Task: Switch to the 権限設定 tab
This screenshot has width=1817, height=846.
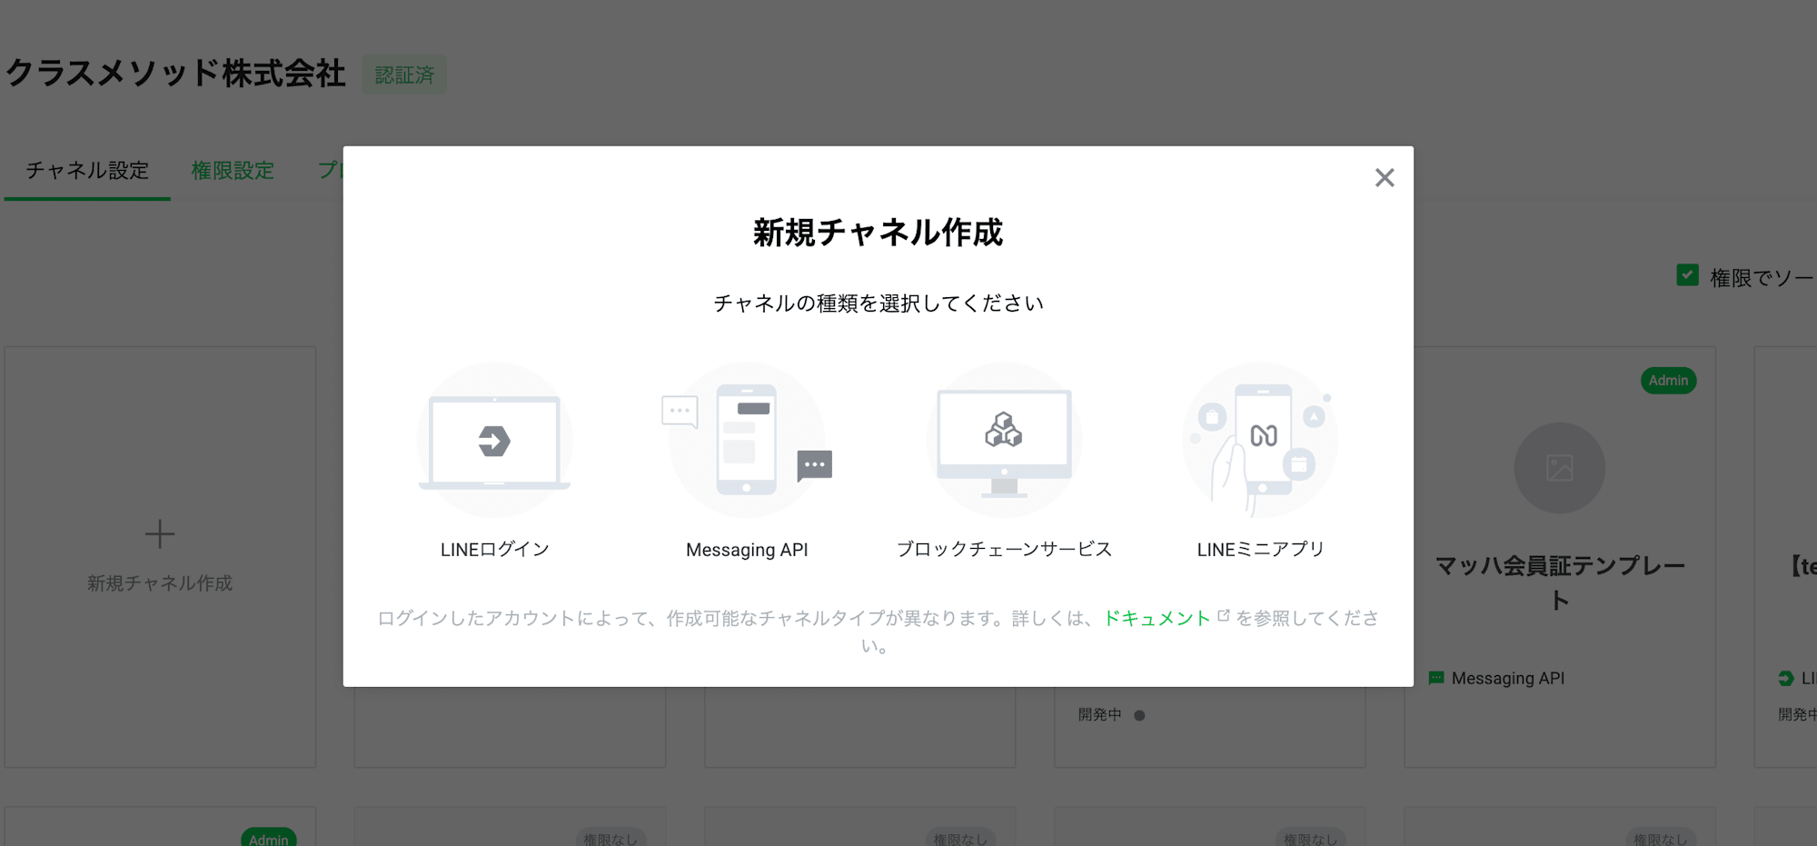Action: tap(233, 170)
